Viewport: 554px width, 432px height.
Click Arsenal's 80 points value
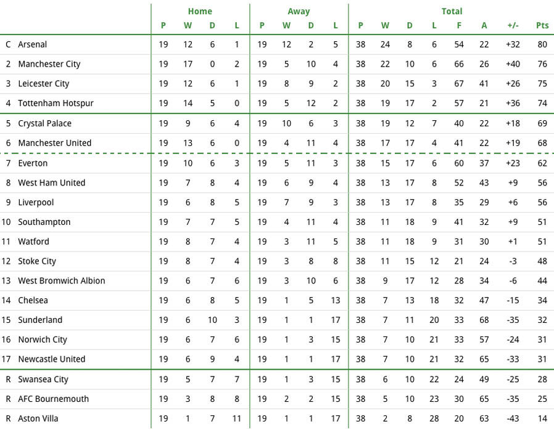(542, 44)
